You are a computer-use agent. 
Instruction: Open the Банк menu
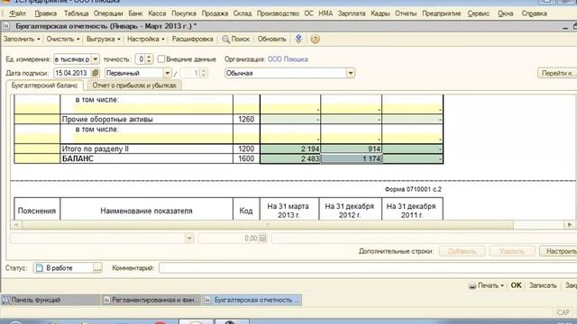click(x=135, y=13)
